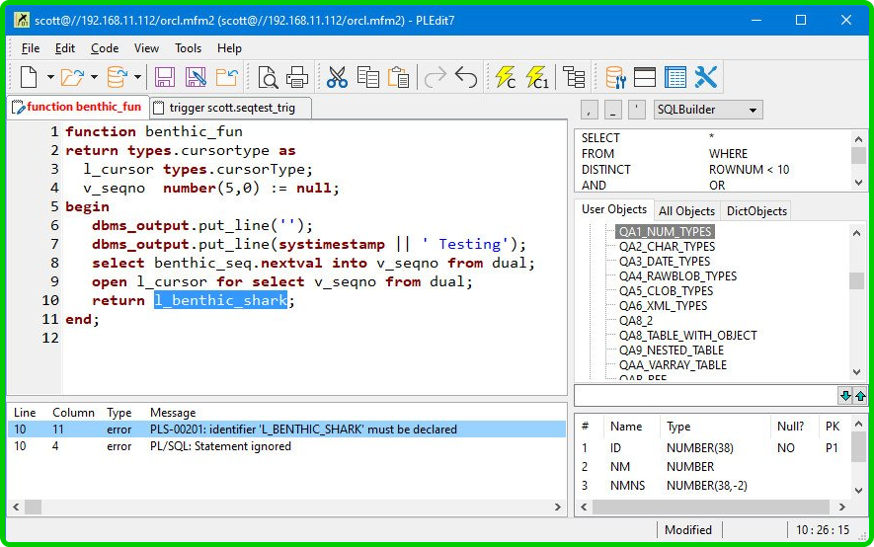The height and width of the screenshot is (547, 874).
Task: Click the object search input field
Action: point(706,396)
